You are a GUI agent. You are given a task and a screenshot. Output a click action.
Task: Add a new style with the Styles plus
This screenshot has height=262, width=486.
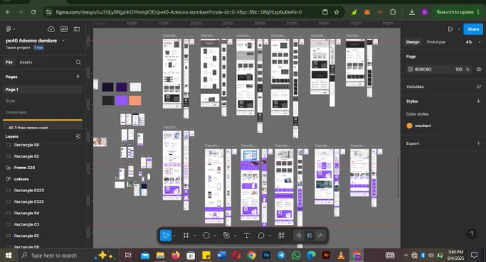coord(478,101)
